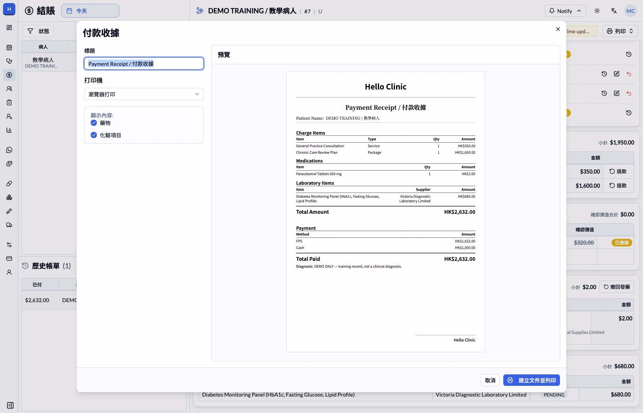This screenshot has height=413, width=643.
Task: Select the $2,632.00 history bill row
Action: coord(49,300)
